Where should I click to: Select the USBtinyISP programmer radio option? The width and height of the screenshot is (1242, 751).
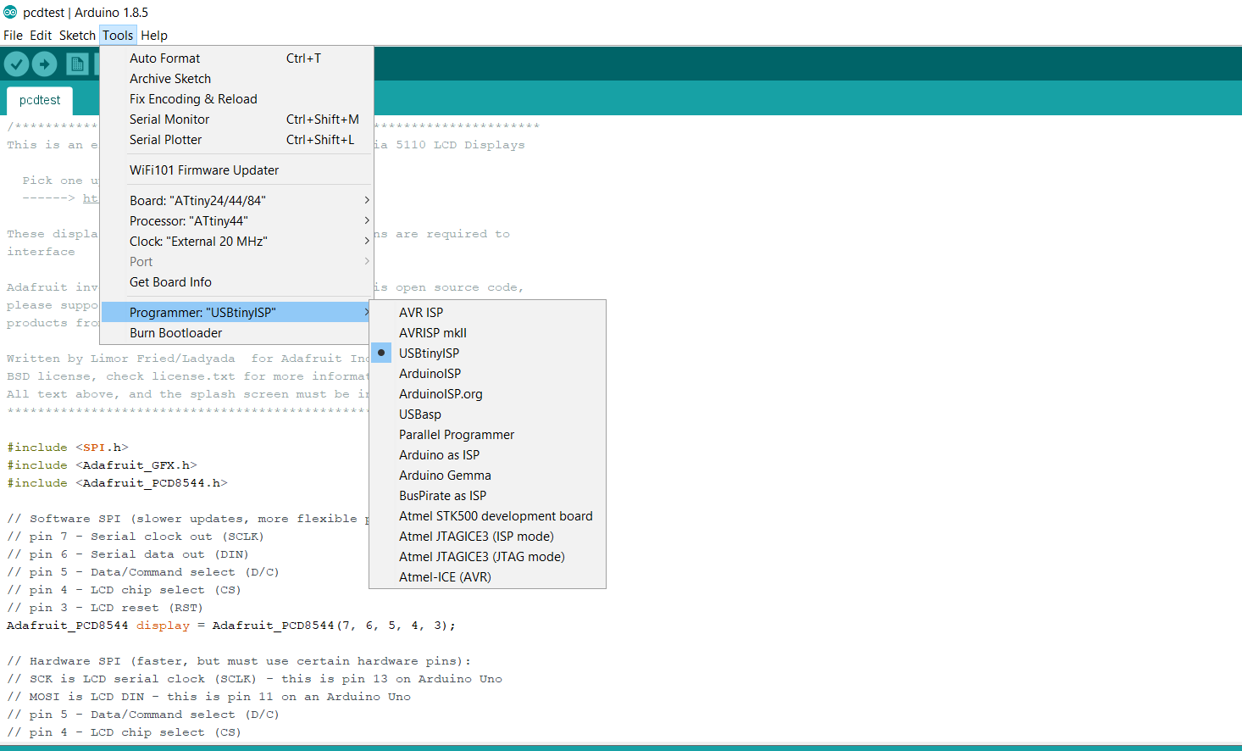coord(488,353)
